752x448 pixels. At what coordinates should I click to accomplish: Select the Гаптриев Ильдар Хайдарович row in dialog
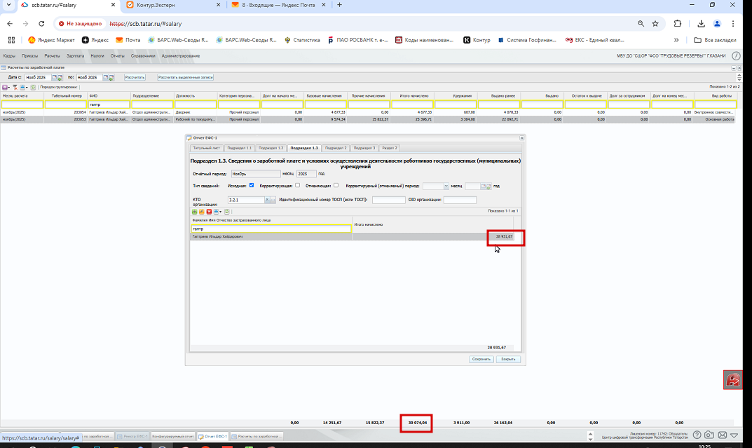pyautogui.click(x=352, y=236)
